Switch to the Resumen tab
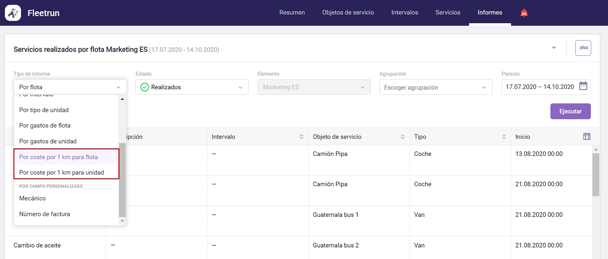 [x=292, y=13]
